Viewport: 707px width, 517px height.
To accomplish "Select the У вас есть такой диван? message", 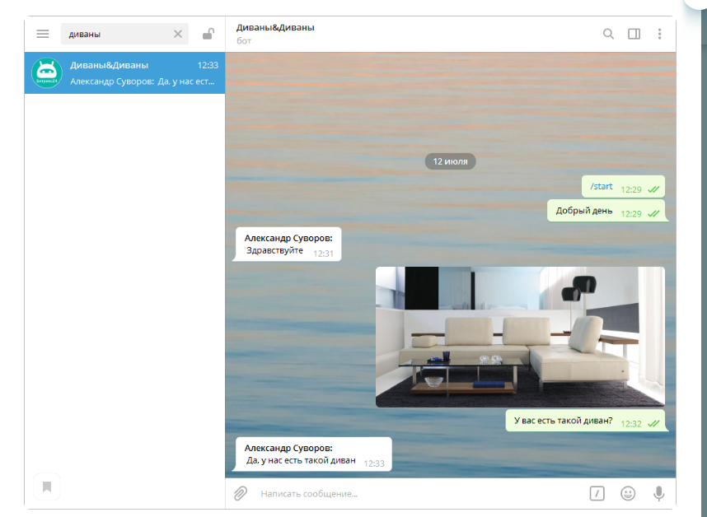I will (x=585, y=421).
